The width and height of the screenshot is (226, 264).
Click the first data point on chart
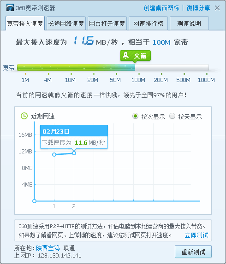point(54,154)
